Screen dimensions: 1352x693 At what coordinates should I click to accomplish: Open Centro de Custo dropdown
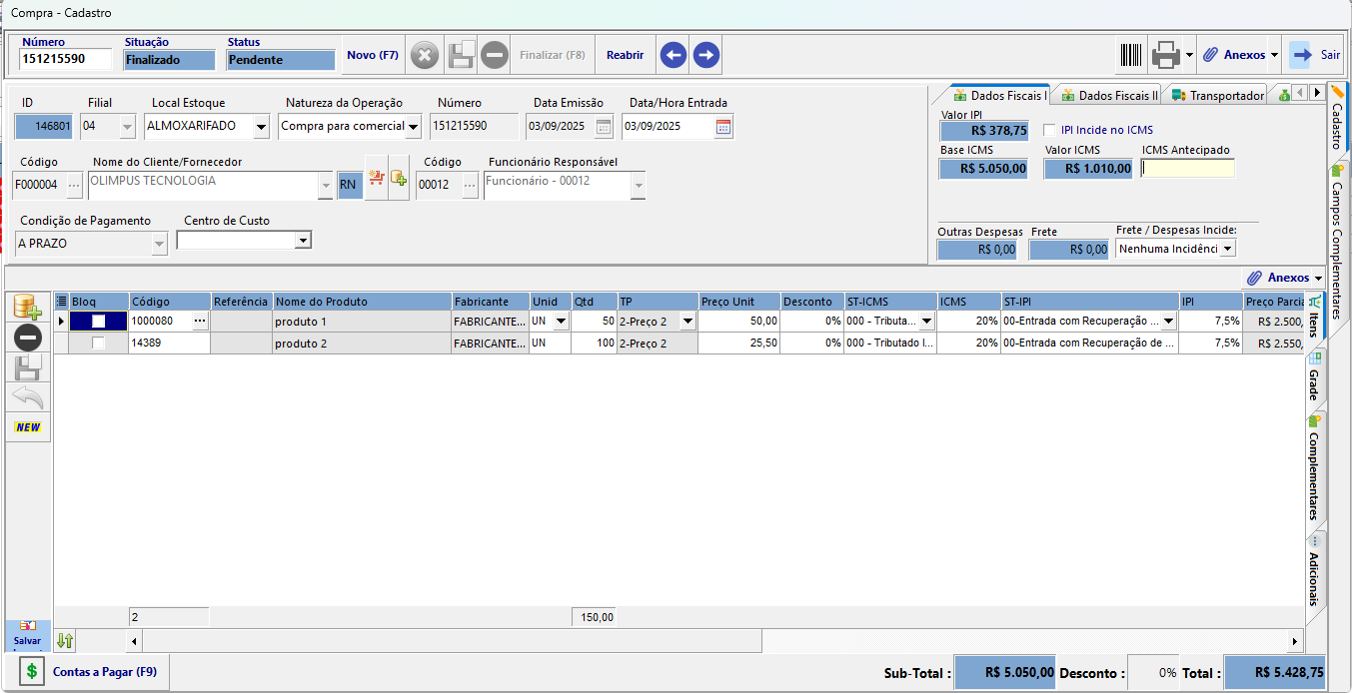(303, 241)
